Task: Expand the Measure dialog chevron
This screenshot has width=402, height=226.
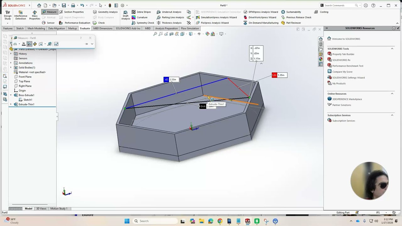Action: pyautogui.click(x=92, y=44)
